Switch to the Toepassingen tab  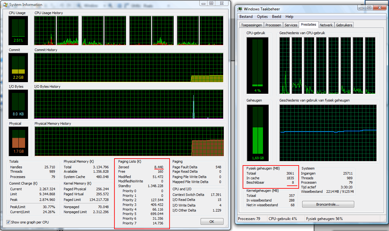(x=251, y=25)
